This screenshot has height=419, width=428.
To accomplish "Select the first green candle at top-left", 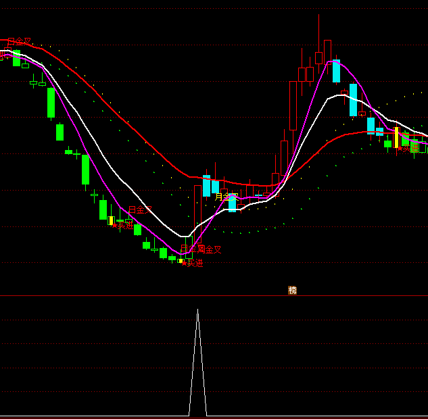I will 16,58.
